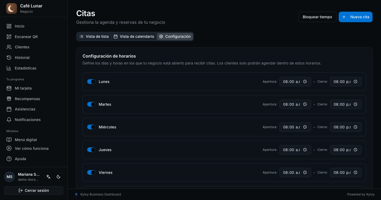
Task: Open clock picker for Viernes Apertura
Action: pyautogui.click(x=305, y=173)
